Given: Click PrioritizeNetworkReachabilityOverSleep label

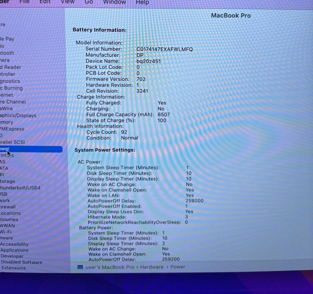Looking at the screenshot, I should point(135,222).
